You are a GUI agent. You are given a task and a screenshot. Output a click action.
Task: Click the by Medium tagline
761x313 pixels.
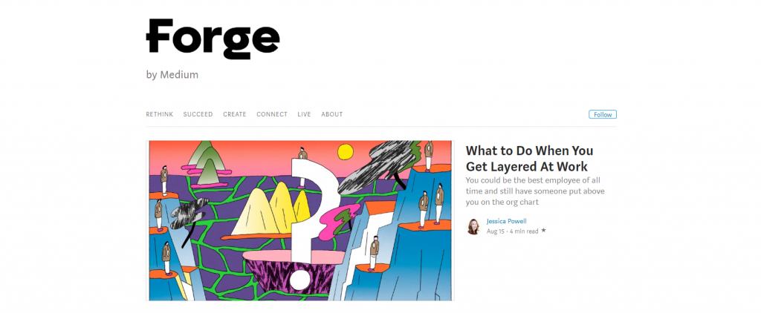coord(172,75)
